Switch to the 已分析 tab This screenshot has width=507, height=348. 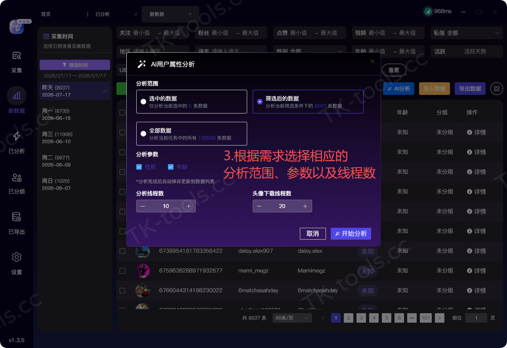103,14
